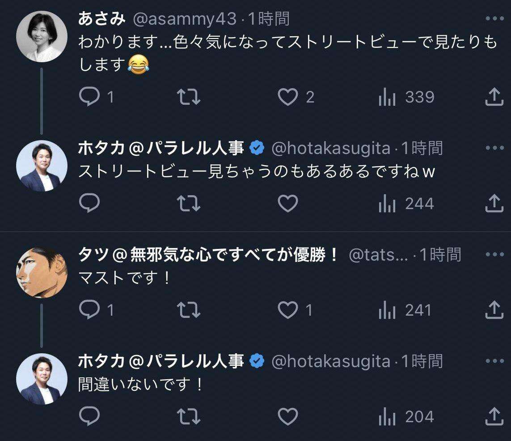Viewport: 511px width, 441px height.
Task: Open @hotakasugita handle on 間違いないです！ tweet
Action: point(331,361)
